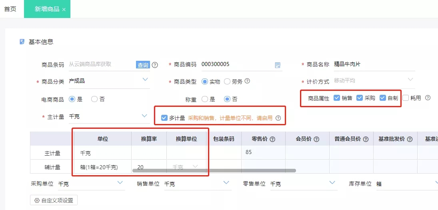
Task: Click help icon after 耗用 checkbox
Action: click(428, 98)
